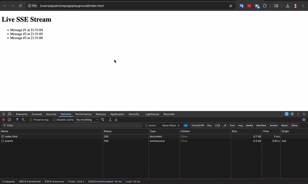
Task: Switch to the Memory tab
Action: [101, 114]
